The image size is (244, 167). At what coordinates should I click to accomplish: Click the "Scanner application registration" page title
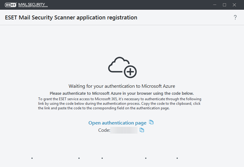tap(71, 18)
